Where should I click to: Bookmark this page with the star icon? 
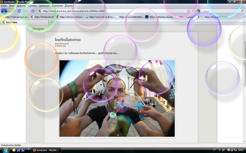pyautogui.click(x=189, y=11)
